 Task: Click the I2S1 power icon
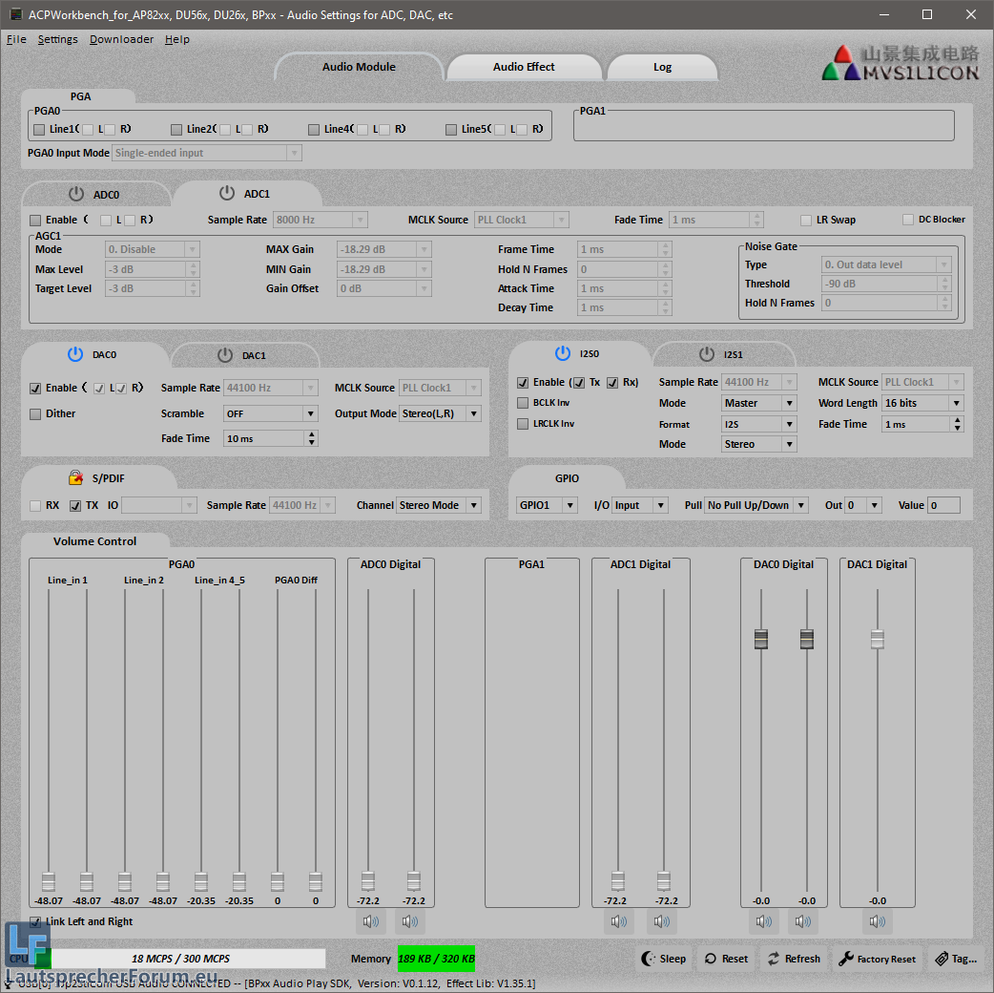pyautogui.click(x=707, y=354)
